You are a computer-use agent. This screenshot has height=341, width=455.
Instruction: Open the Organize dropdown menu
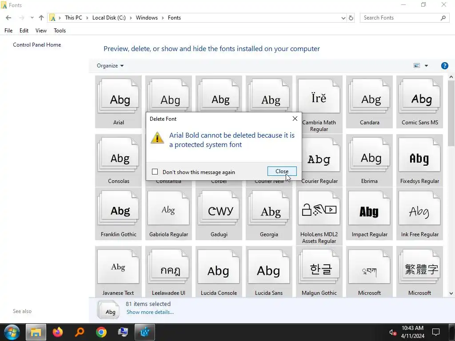(110, 66)
